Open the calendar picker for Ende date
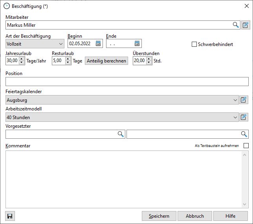The image size is (253, 224). [137, 44]
